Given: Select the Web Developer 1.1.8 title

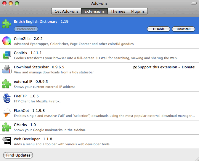Looking at the screenshot, I should 33,139.
